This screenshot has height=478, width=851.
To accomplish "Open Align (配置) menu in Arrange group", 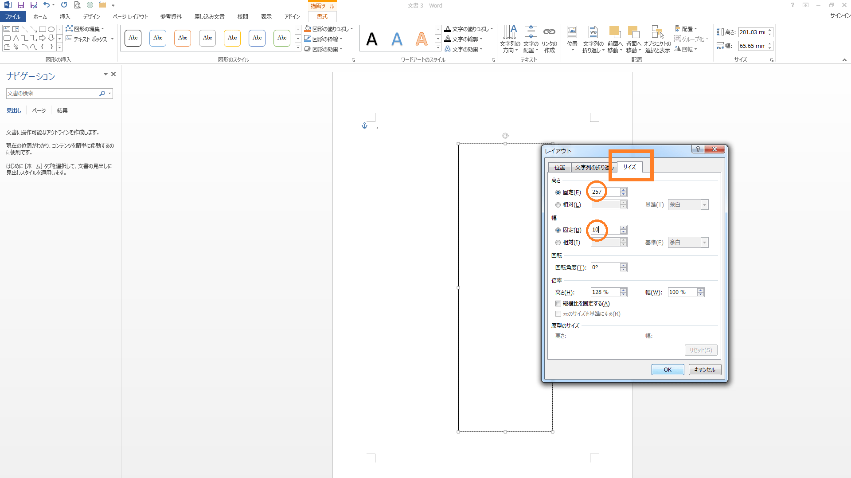I will pos(686,29).
